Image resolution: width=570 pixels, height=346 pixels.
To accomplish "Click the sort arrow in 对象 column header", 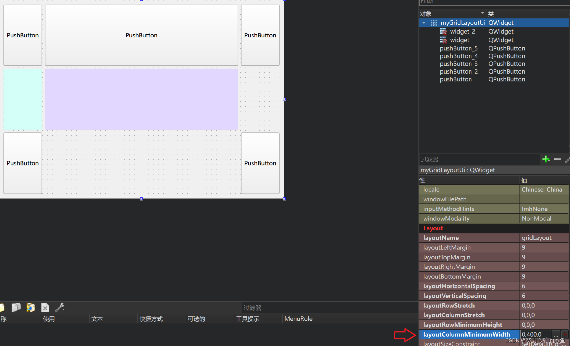I will pyautogui.click(x=482, y=13).
